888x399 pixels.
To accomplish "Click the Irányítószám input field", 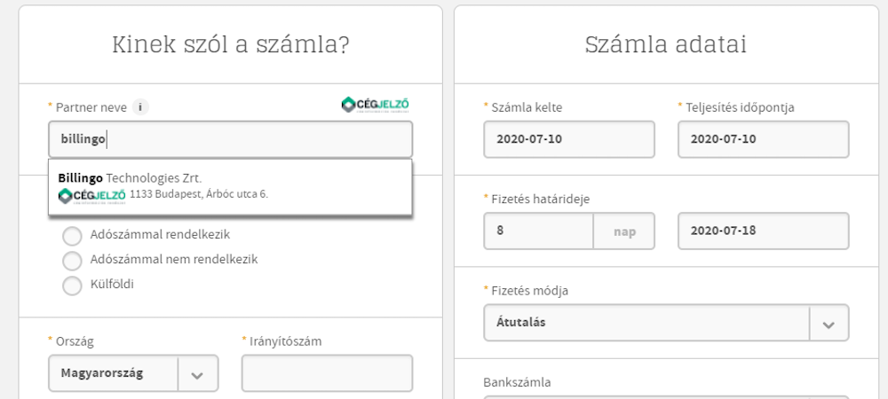I will click(x=327, y=373).
